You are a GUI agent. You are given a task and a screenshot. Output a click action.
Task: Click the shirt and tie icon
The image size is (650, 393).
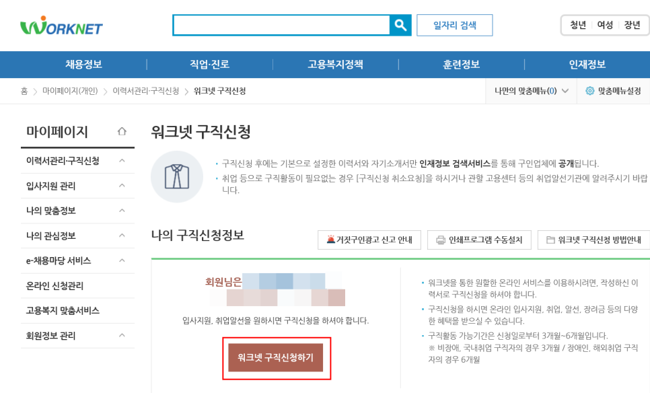[177, 176]
